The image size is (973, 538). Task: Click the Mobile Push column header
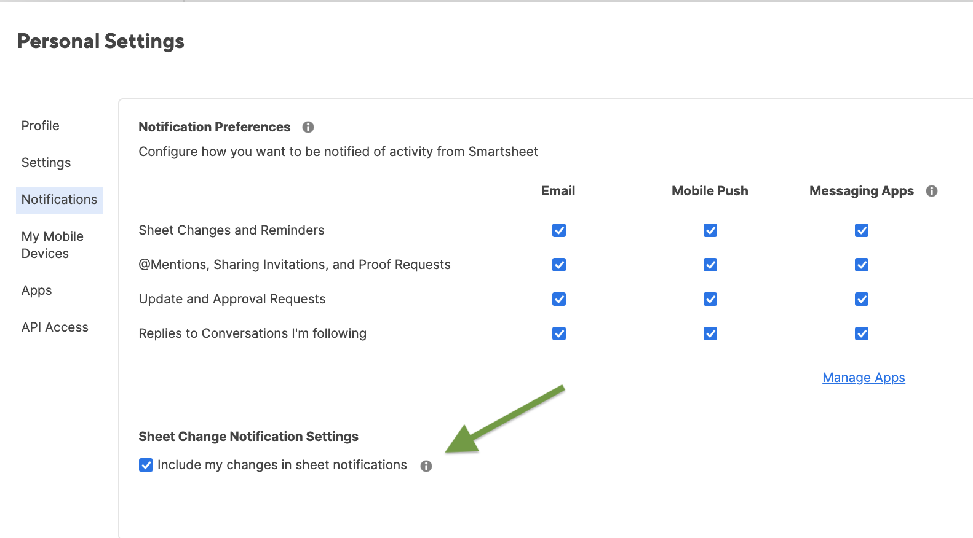click(710, 191)
